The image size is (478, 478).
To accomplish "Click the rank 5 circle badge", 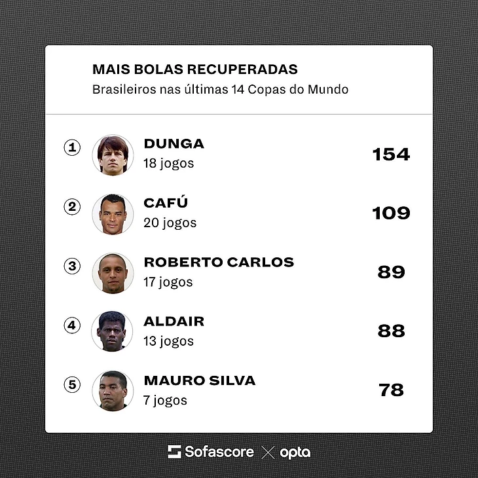I will (72, 384).
